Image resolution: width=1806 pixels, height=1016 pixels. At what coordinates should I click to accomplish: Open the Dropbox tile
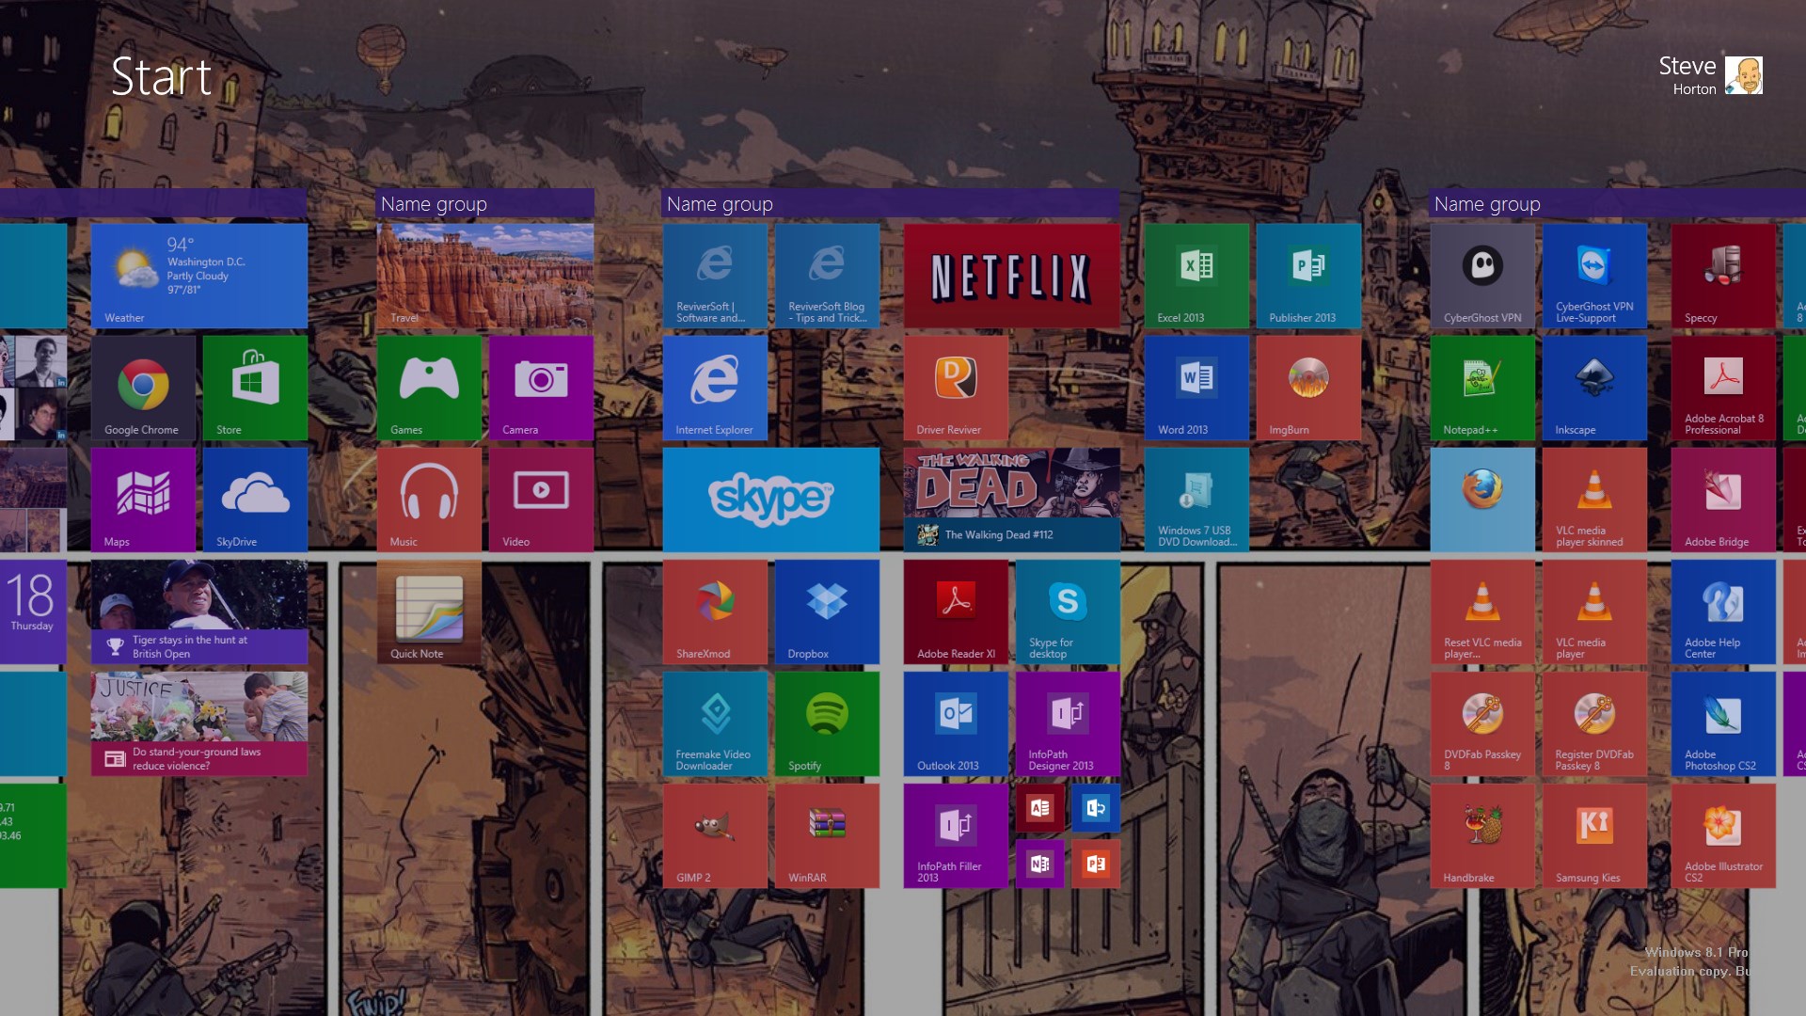tap(827, 611)
